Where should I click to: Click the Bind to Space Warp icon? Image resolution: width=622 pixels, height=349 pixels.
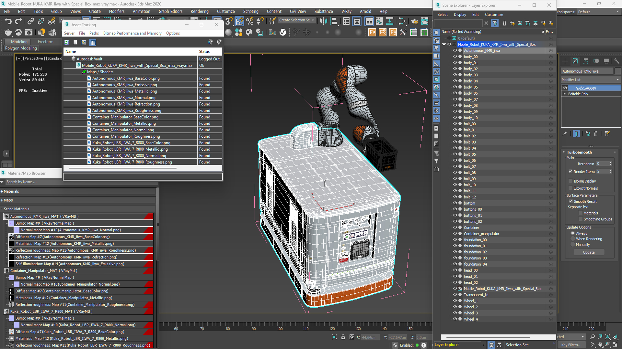click(52, 21)
